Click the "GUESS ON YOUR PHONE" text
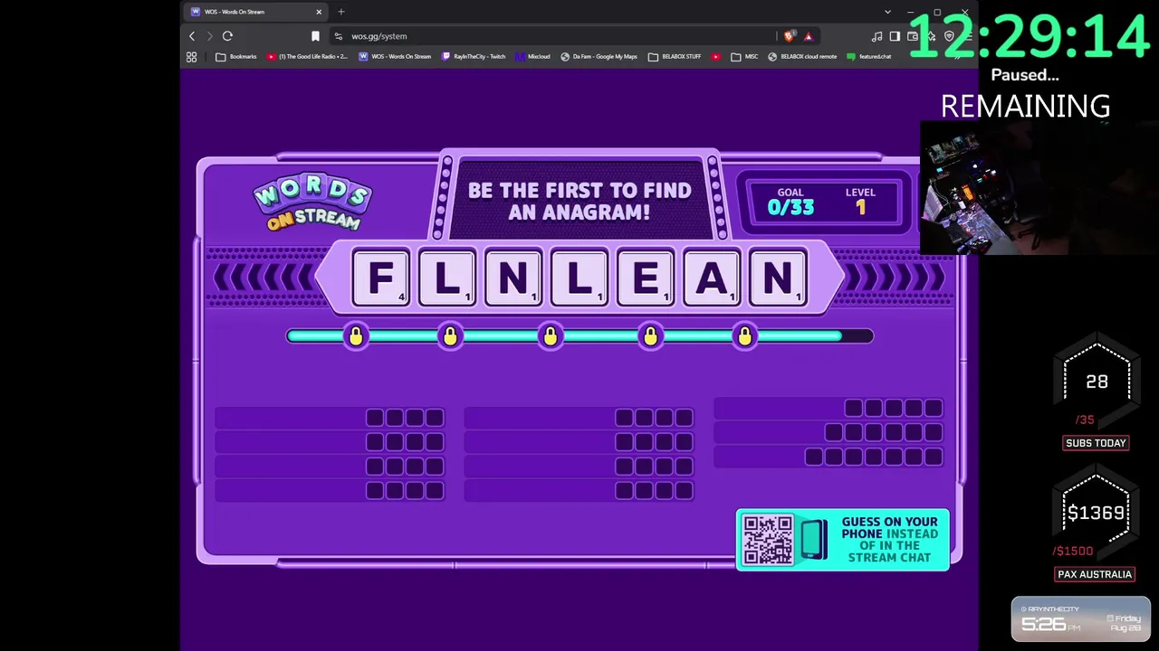Viewport: 1159px width, 651px height. click(x=889, y=528)
